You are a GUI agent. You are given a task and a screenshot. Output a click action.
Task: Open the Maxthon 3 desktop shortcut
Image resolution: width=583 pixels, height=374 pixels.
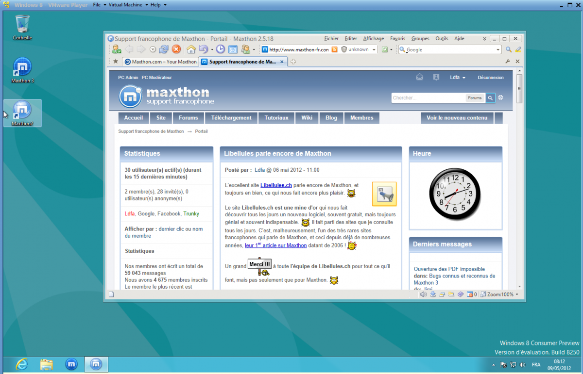click(22, 70)
